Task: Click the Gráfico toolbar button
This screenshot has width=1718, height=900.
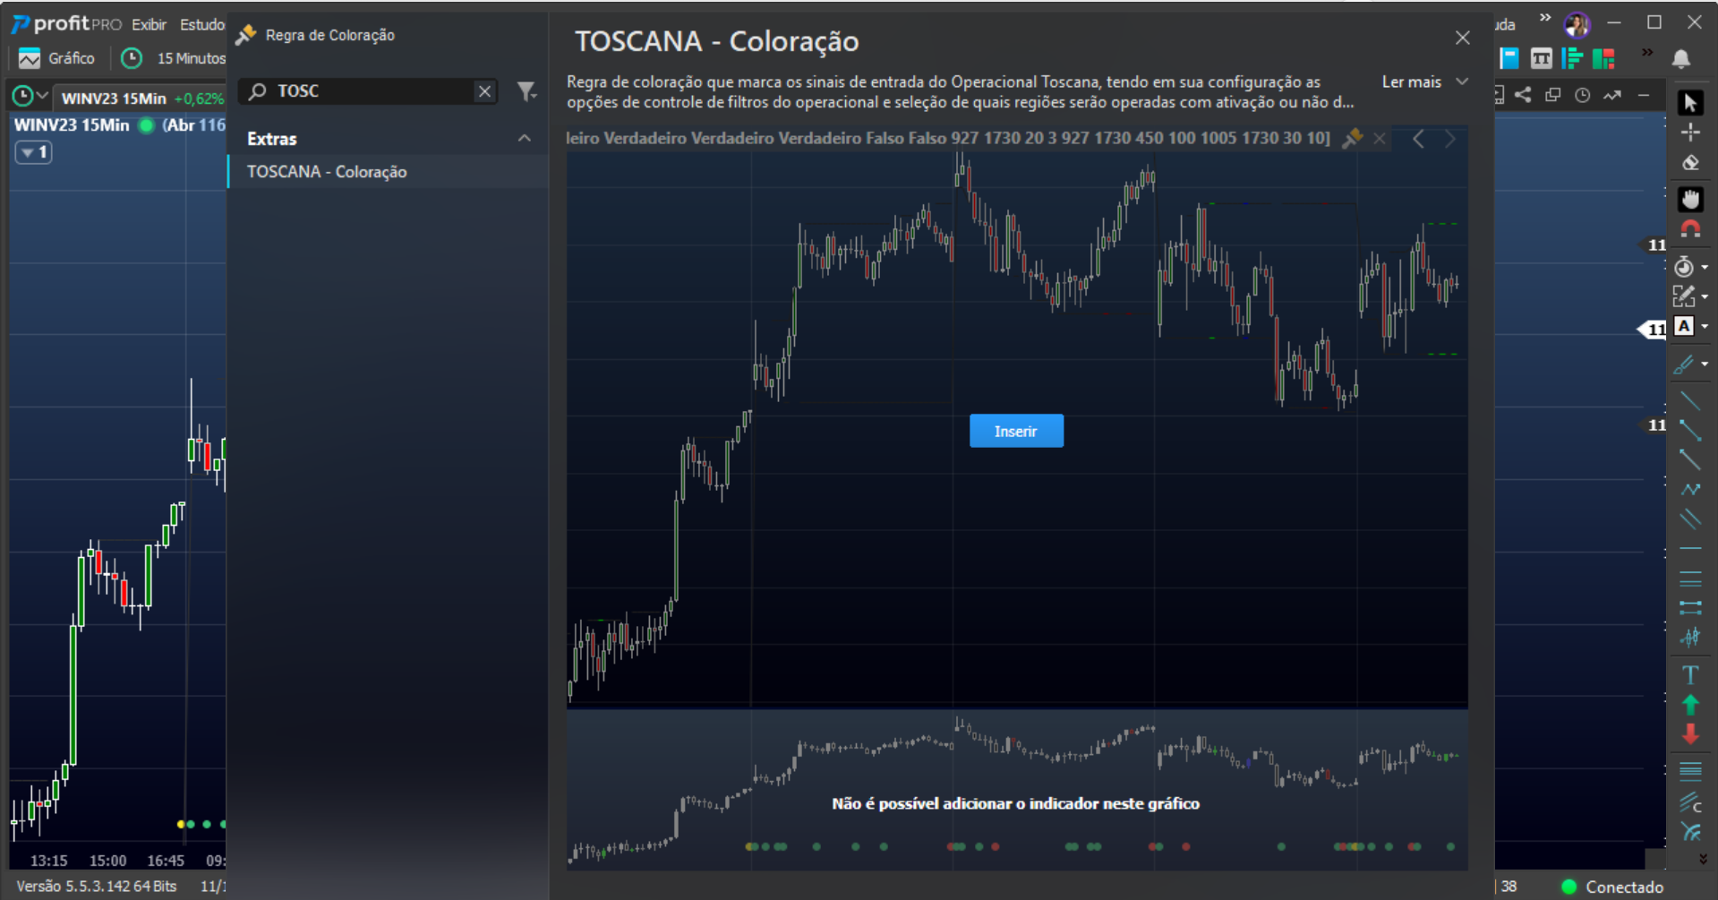Action: click(57, 58)
